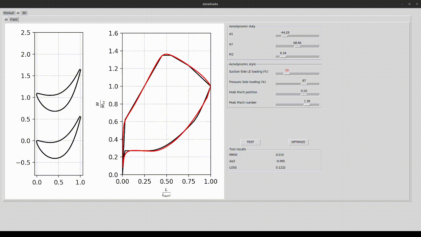This screenshot has height=237, width=421.
Task: Click the Pressure Side loading slider handle
Action: point(304,84)
